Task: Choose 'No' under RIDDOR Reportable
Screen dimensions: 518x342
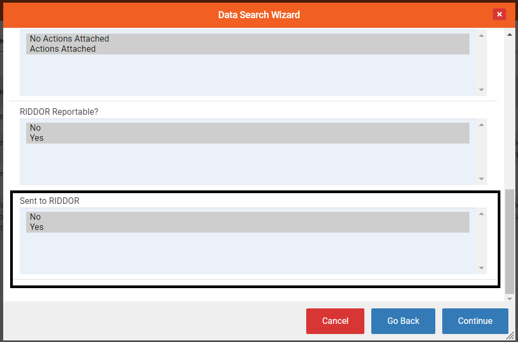Action: coord(35,128)
